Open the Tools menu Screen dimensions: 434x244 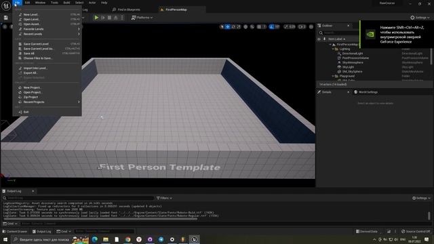point(54,3)
